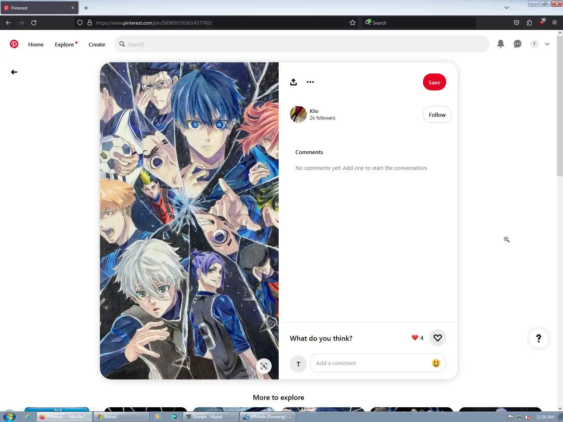Select the Pinterest browser tab
The image size is (563, 422).
point(39,8)
